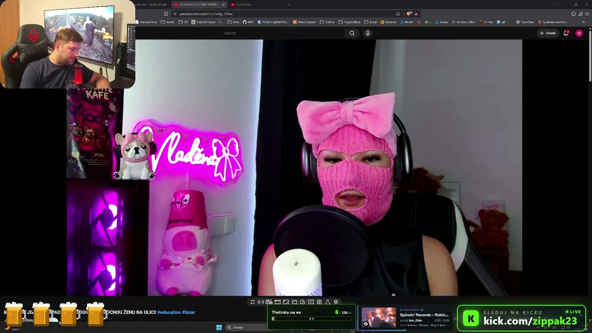Open the media control music-note icon
The image size is (592, 333).
(580, 14)
